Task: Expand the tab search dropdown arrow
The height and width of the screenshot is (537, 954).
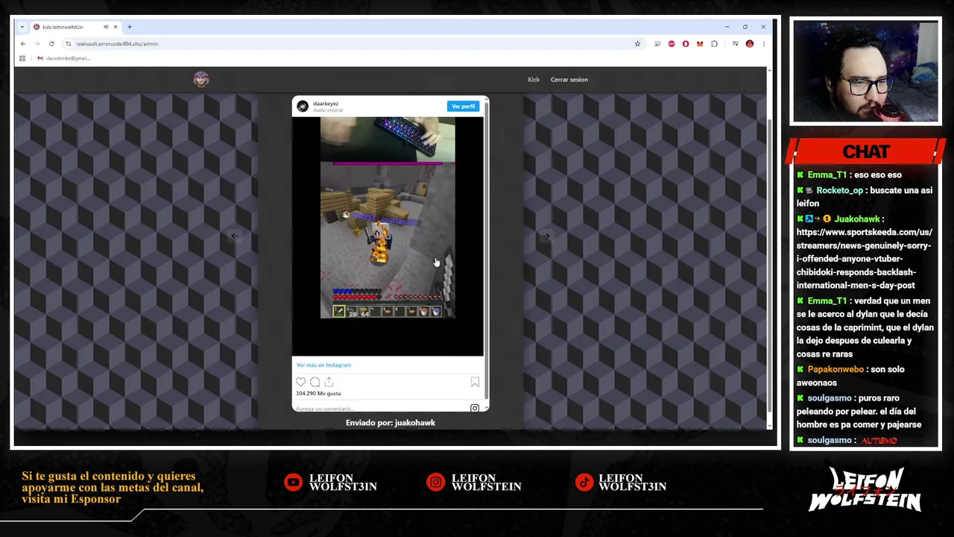Action: tap(22, 27)
